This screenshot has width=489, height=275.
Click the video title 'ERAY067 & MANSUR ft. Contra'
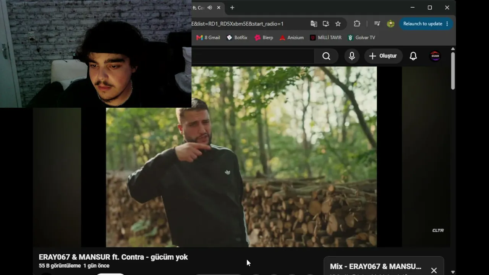pos(113,257)
